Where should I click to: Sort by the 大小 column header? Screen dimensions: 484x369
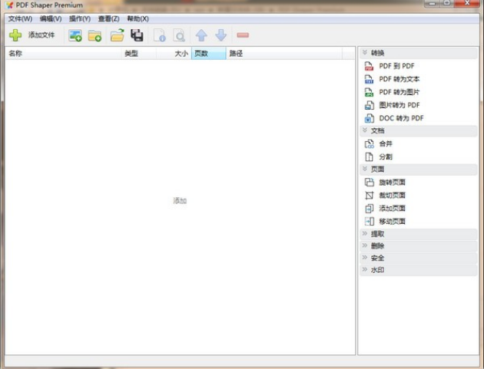tap(174, 54)
